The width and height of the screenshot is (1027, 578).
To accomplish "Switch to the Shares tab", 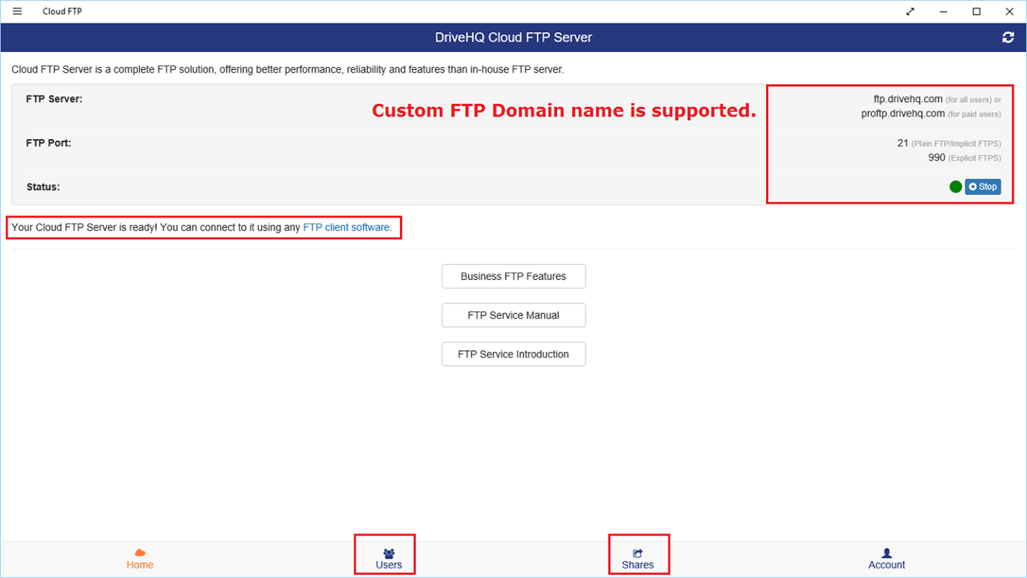I will [638, 559].
